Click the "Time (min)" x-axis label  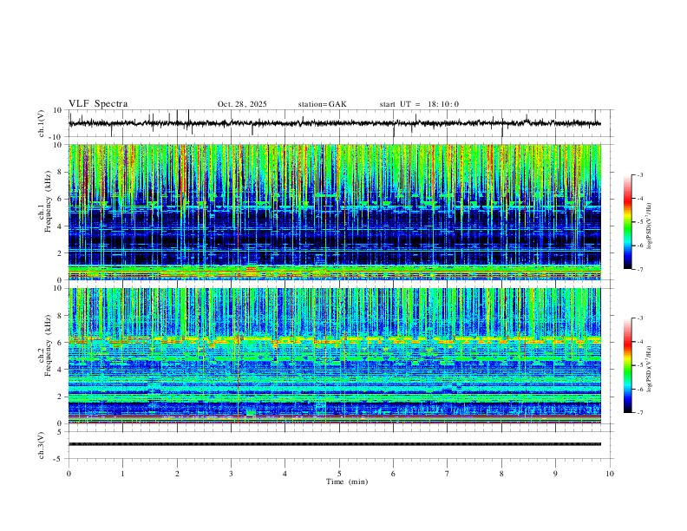[347, 482]
